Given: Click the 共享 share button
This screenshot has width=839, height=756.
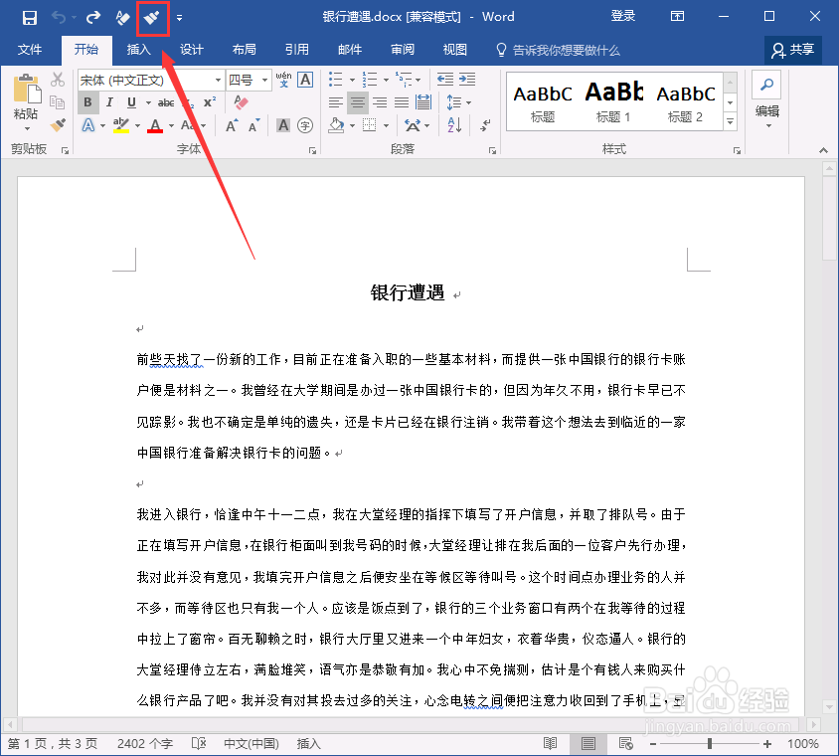Looking at the screenshot, I should [793, 50].
